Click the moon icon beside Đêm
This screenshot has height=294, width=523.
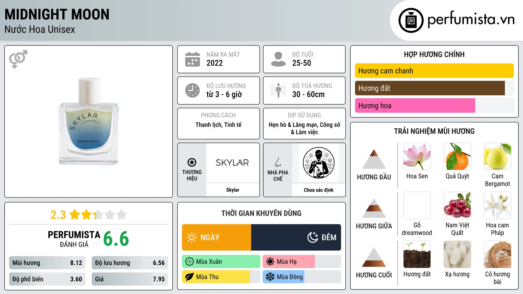click(x=313, y=237)
